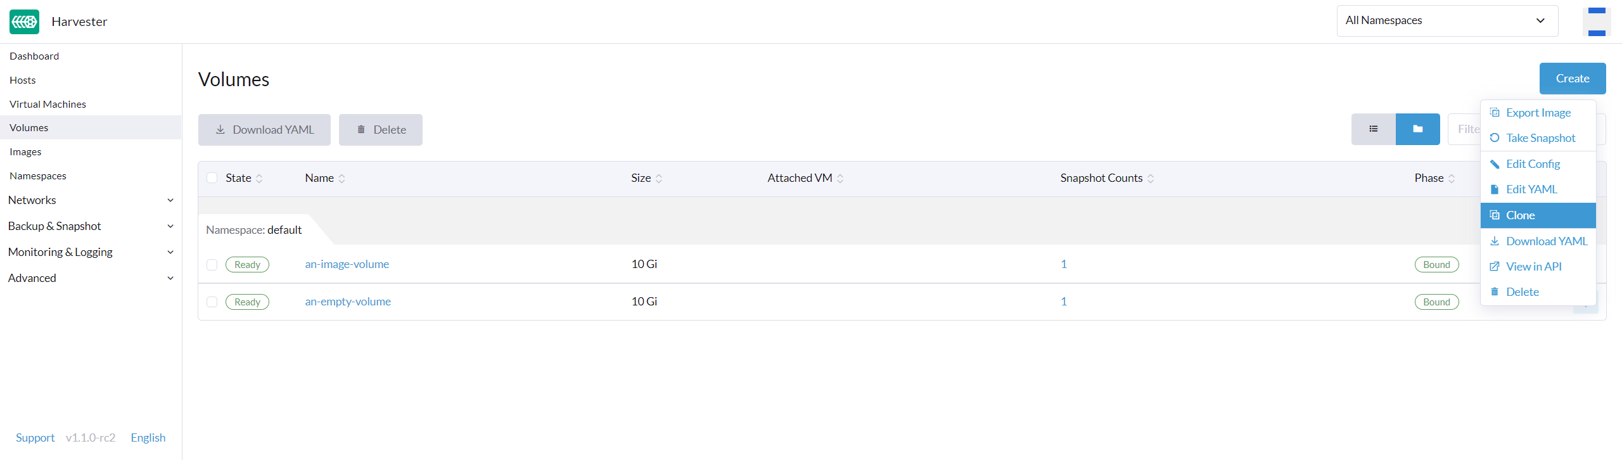Check the an-image-volume row checkbox
This screenshot has width=1622, height=460.
click(x=212, y=265)
